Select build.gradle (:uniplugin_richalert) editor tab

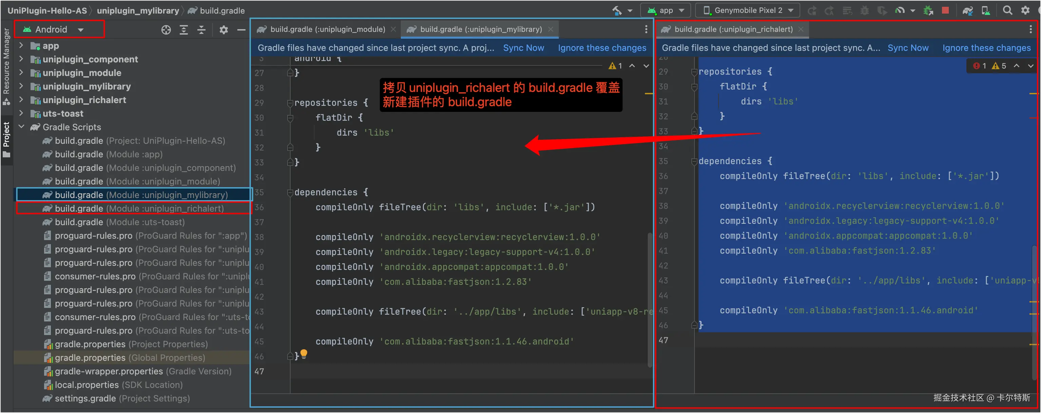click(x=733, y=29)
